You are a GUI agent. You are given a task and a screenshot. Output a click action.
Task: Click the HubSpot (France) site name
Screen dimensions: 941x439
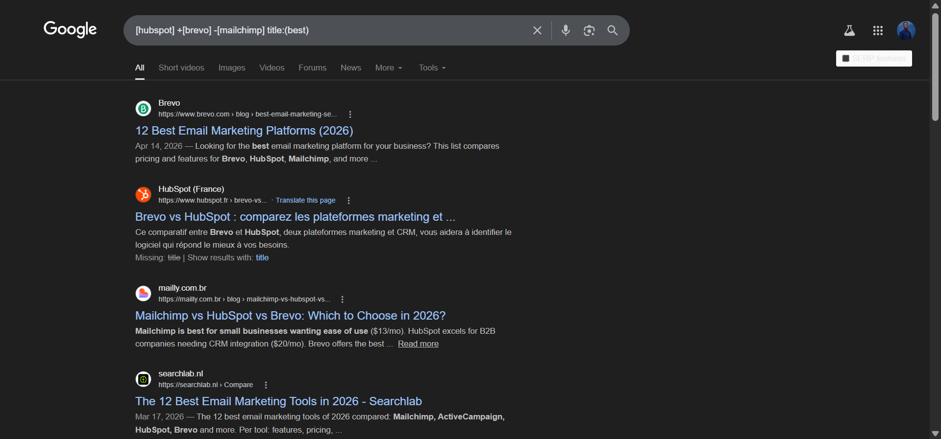(x=191, y=189)
